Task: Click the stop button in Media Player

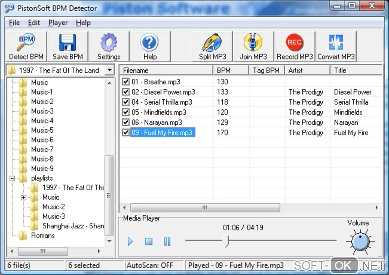Action: click(149, 241)
